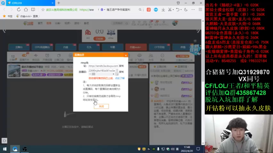The width and height of the screenshot is (273, 153).
Task: Click the Douyu logo
Action: click(x=28, y=23)
